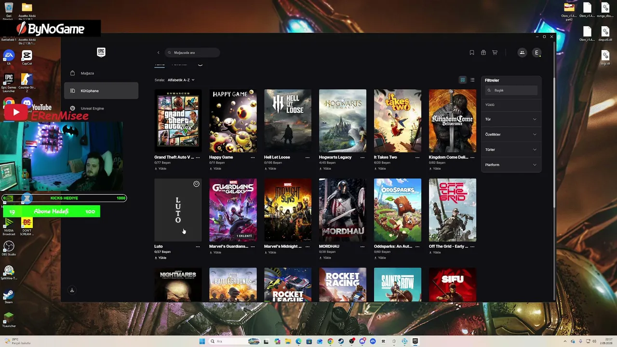617x347 pixels.
Task: Click Yükle under Hogwarts Legacy
Action: pos(325,169)
